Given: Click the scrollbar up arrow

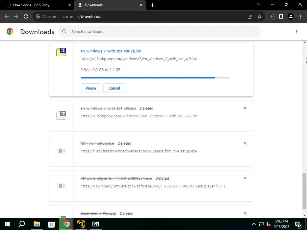Looking at the screenshot, I should pyautogui.click(x=305, y=43).
